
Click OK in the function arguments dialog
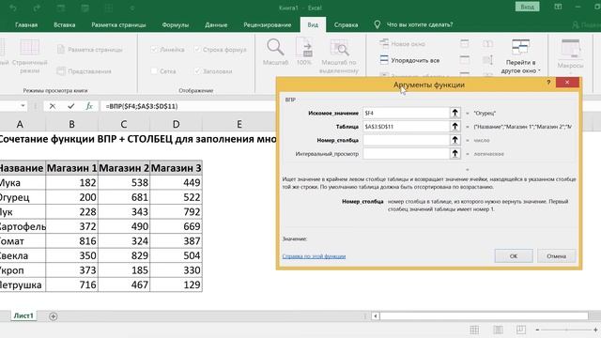tap(514, 256)
